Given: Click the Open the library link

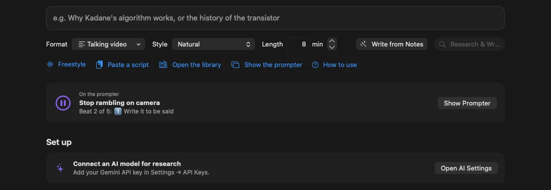Looking at the screenshot, I should coord(196,65).
